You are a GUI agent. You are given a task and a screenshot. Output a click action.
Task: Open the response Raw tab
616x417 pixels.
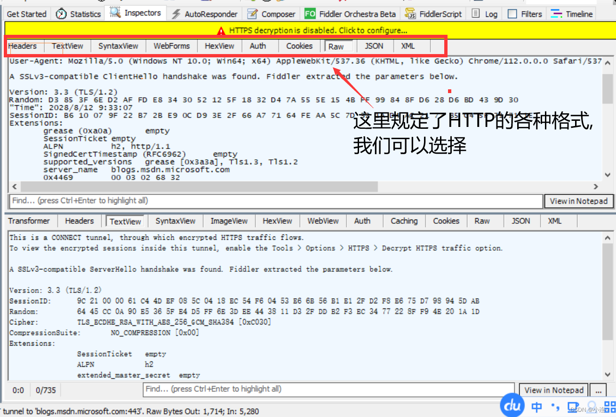click(482, 221)
